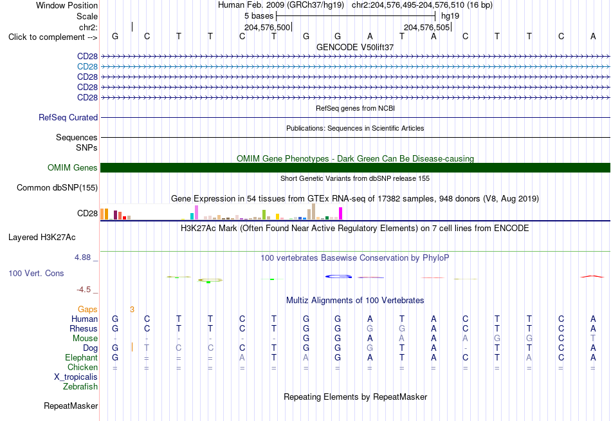Select the Common dbSNP(155) track label
The height and width of the screenshot is (421, 611).
point(57,188)
